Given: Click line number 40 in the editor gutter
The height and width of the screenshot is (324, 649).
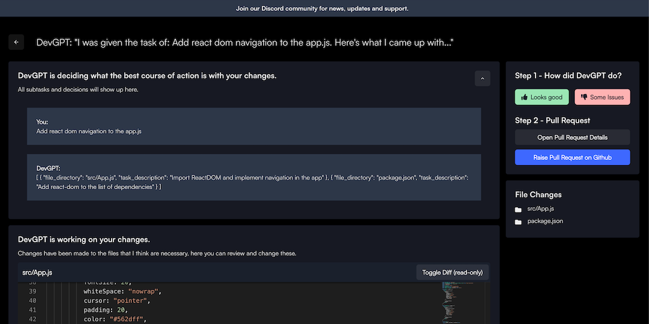Looking at the screenshot, I should click(32, 301).
